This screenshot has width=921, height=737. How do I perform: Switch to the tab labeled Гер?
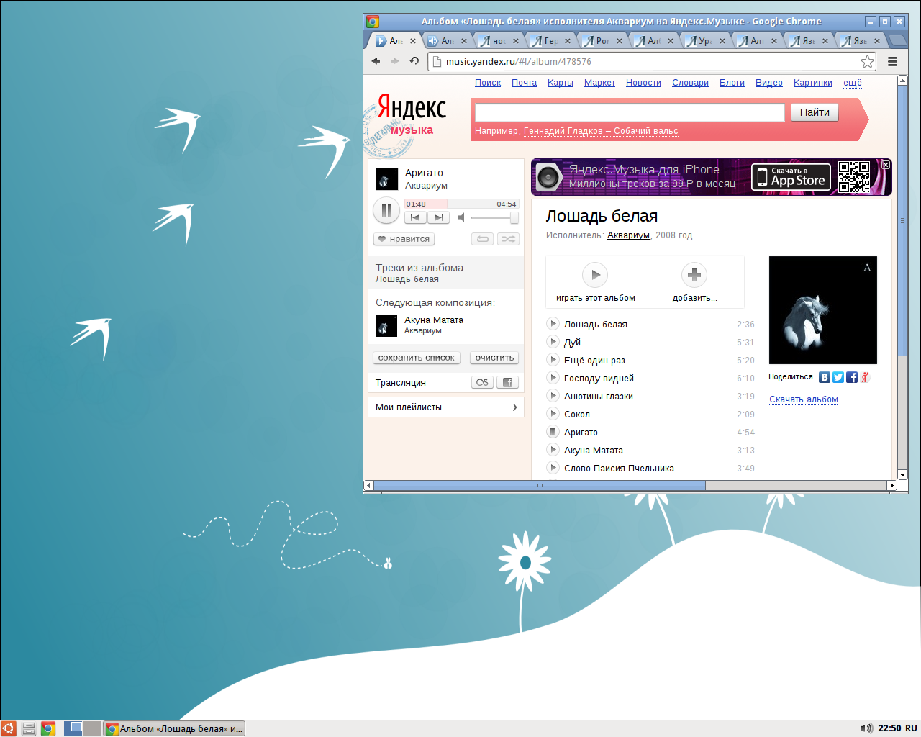[551, 41]
